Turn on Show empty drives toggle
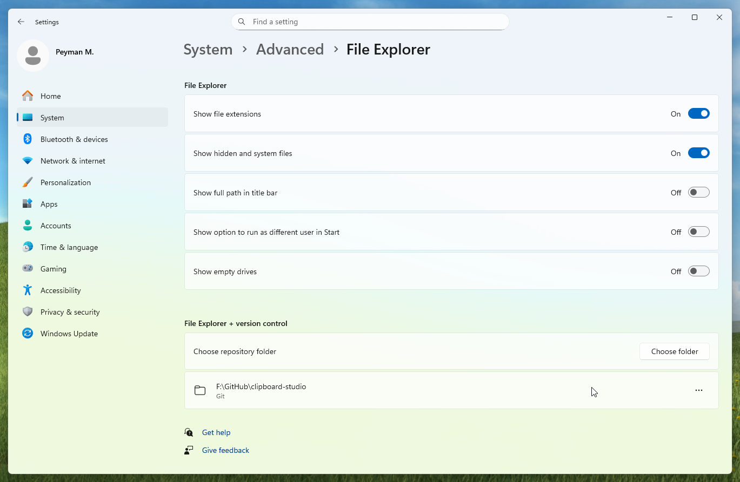Image resolution: width=740 pixels, height=482 pixels. click(699, 271)
